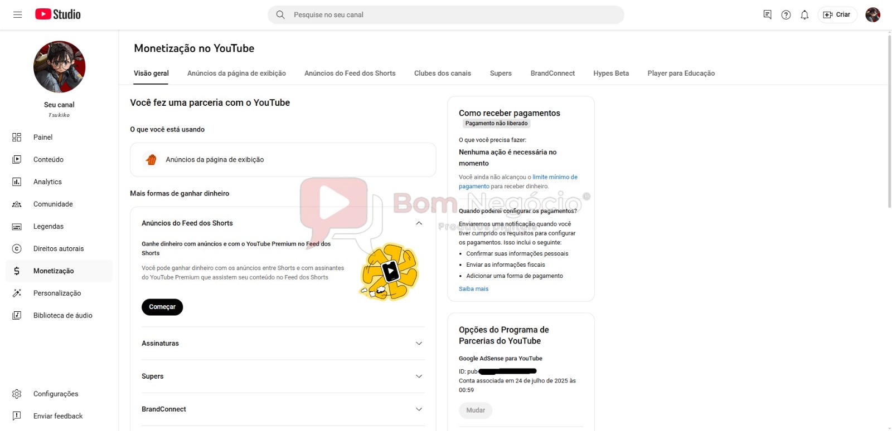Click the Enviar feedback icon
Screen dimensions: 892x431
(x=17, y=416)
